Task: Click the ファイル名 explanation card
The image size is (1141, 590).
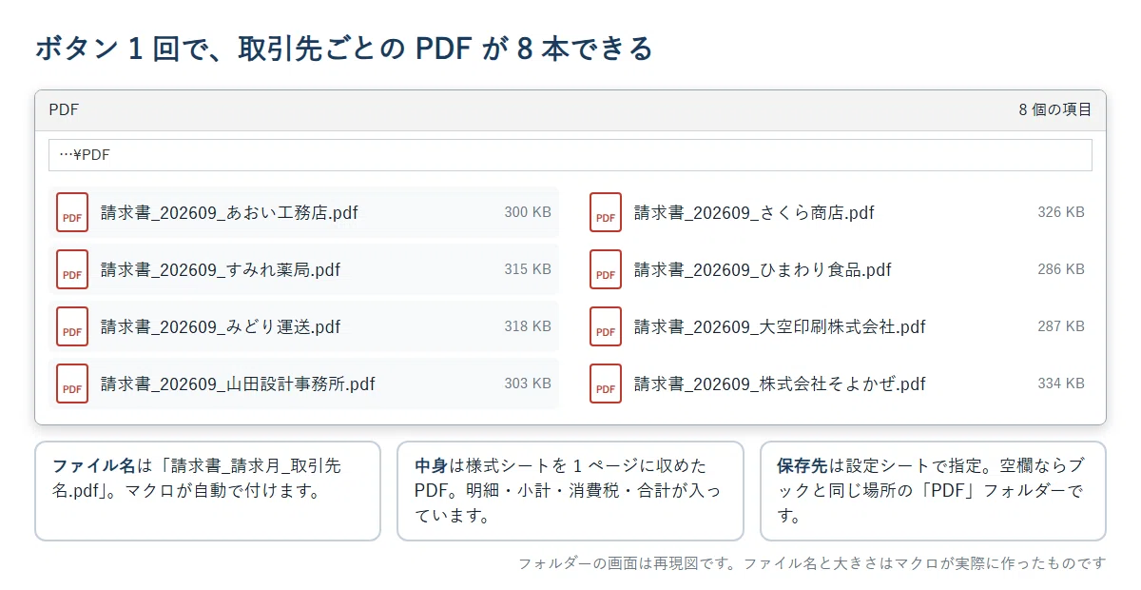Action: pos(207,491)
